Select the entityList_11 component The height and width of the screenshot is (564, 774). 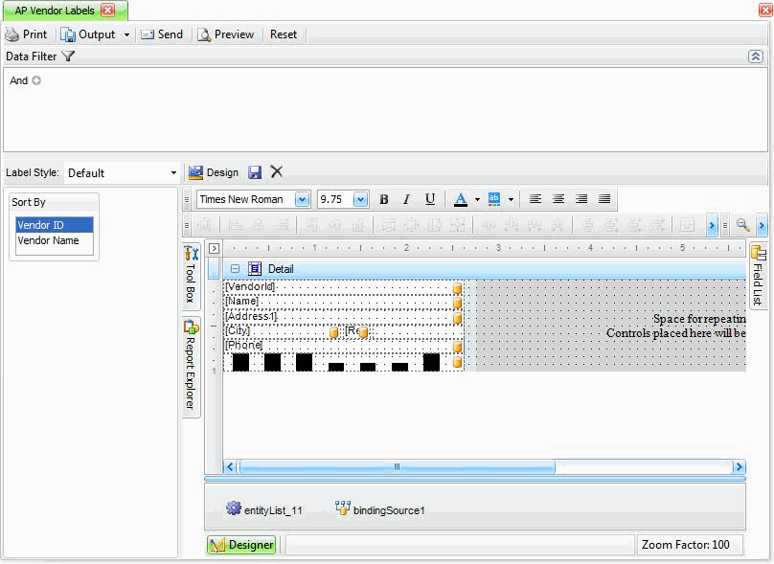[x=264, y=509]
